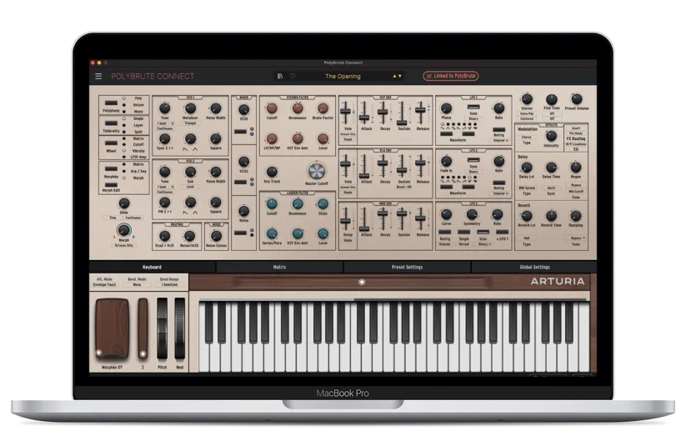Click the Linked to PolyBrute button

[451, 76]
